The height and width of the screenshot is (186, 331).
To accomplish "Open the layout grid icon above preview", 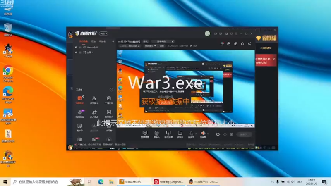I will (236, 44).
